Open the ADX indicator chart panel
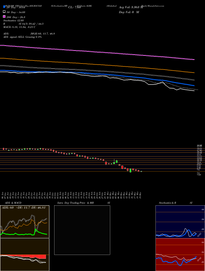 25,222
